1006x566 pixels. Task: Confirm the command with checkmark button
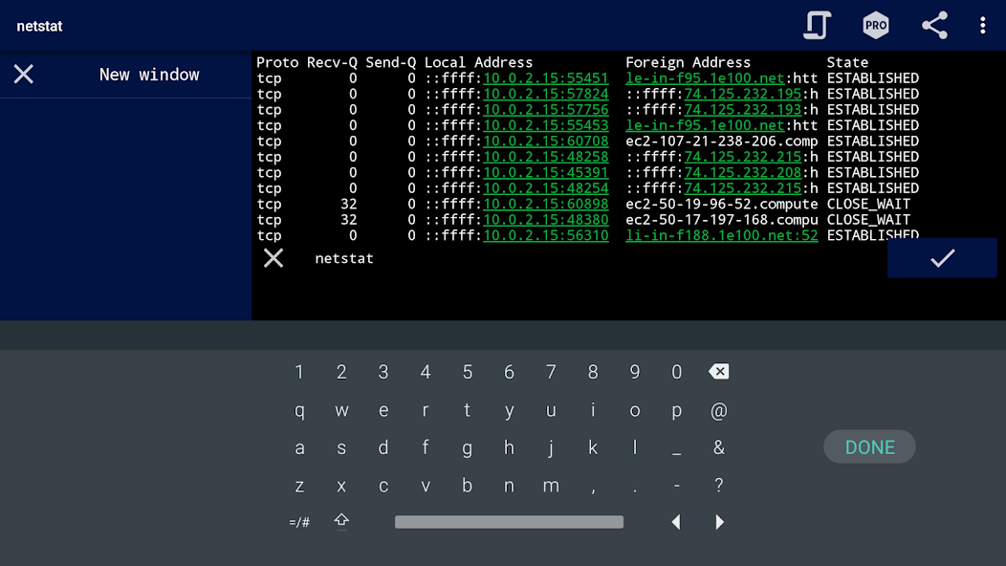942,258
